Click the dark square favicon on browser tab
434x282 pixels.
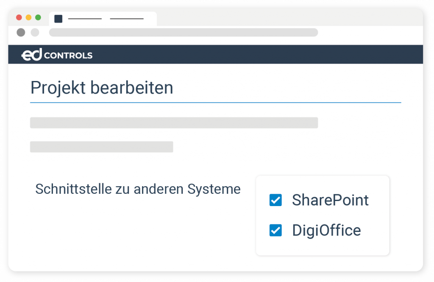click(58, 19)
